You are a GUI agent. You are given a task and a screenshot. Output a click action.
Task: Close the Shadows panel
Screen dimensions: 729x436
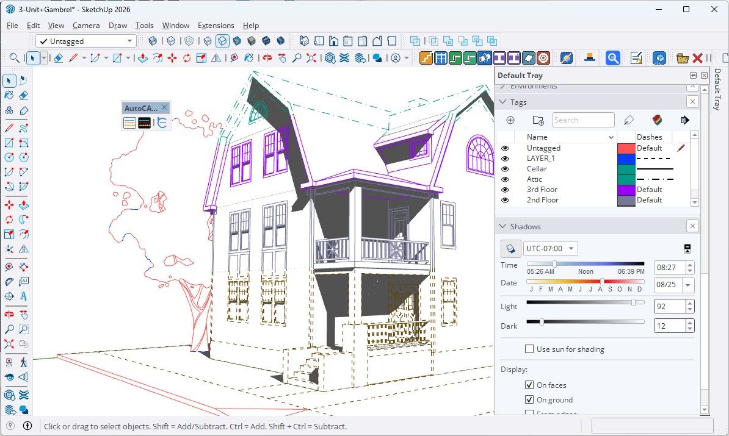693,226
